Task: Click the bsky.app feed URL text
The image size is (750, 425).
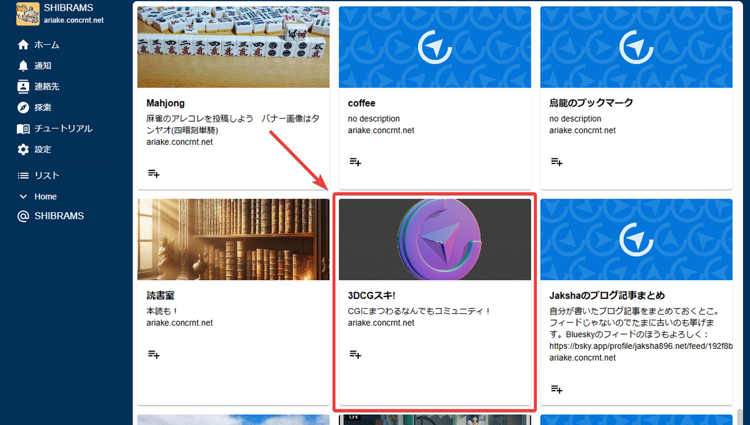Action: pyautogui.click(x=641, y=346)
